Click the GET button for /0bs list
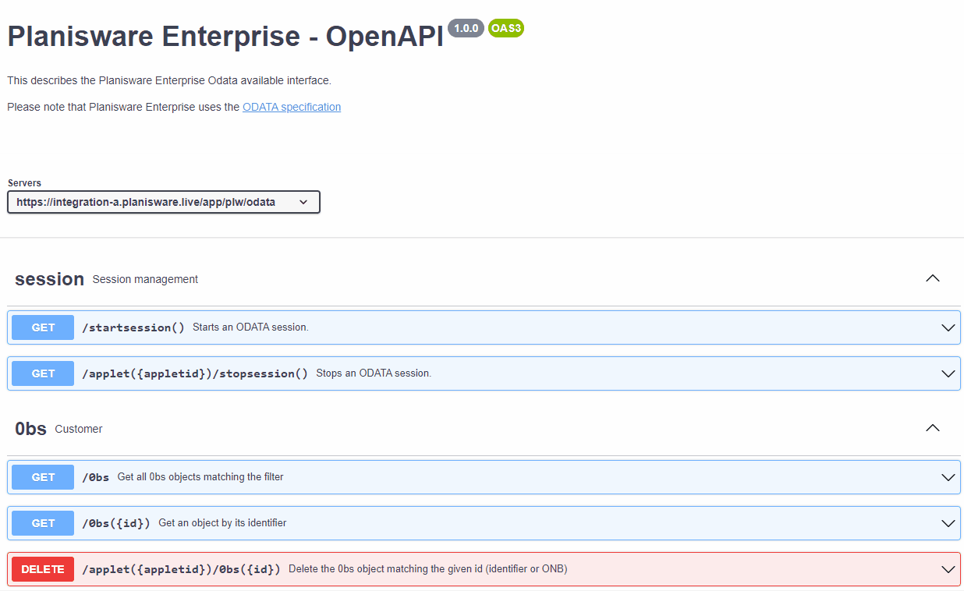 click(x=43, y=477)
